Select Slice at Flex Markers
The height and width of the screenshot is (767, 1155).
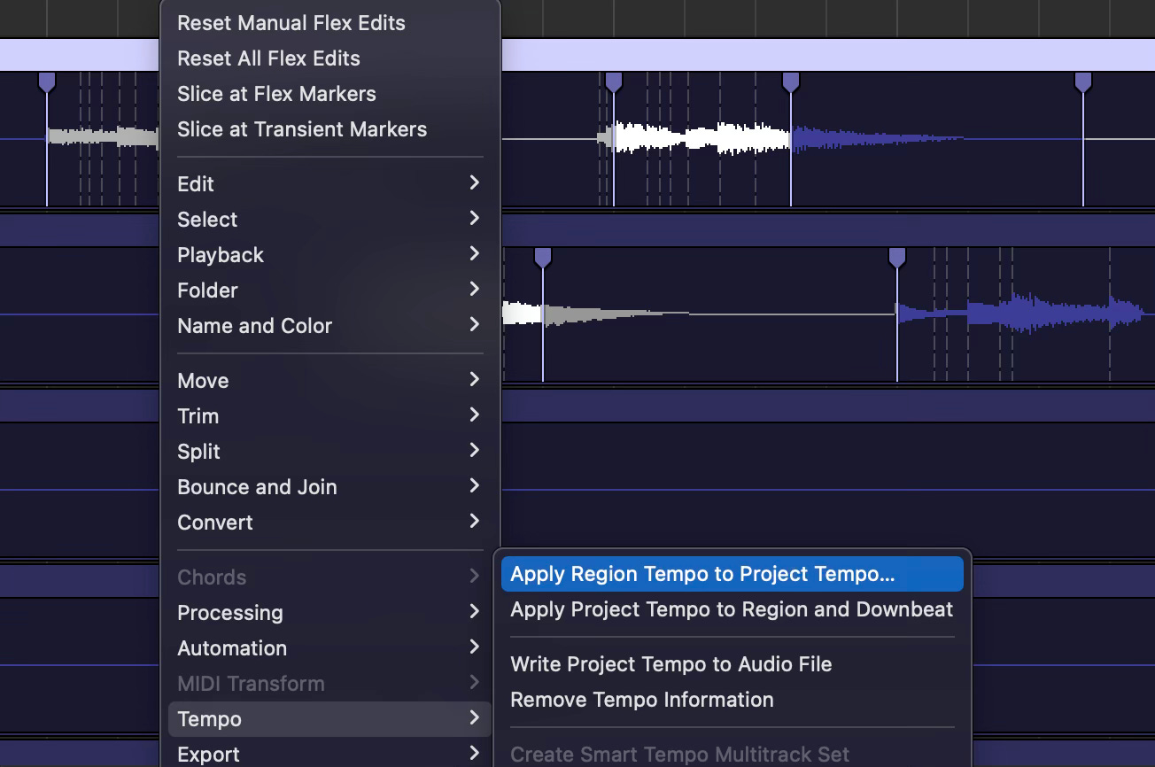(x=329, y=94)
